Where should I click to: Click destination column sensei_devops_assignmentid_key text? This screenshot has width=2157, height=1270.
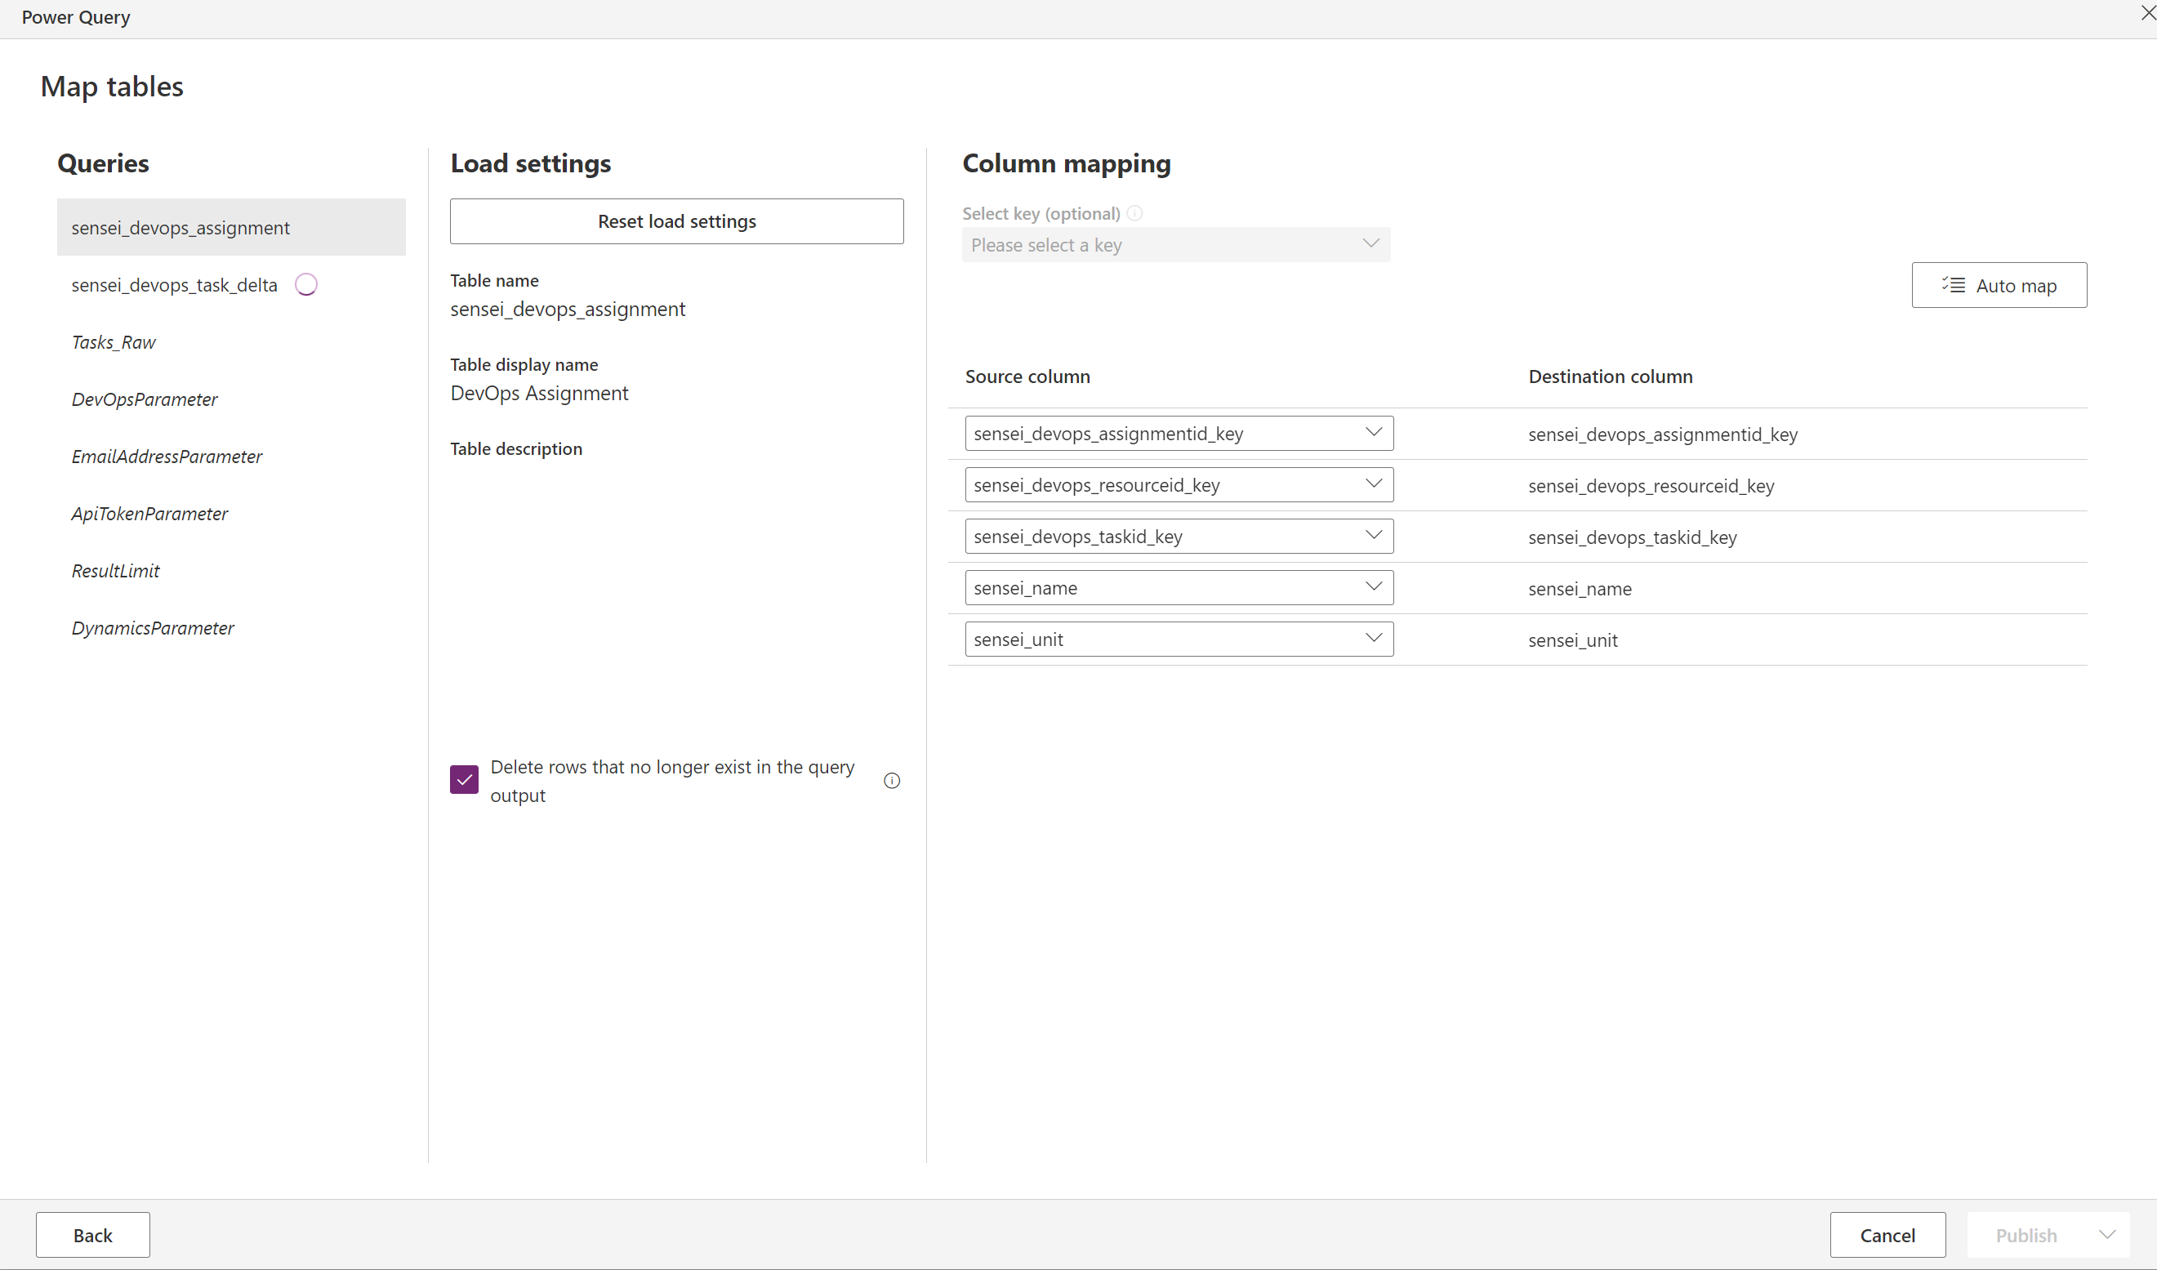[1662, 434]
